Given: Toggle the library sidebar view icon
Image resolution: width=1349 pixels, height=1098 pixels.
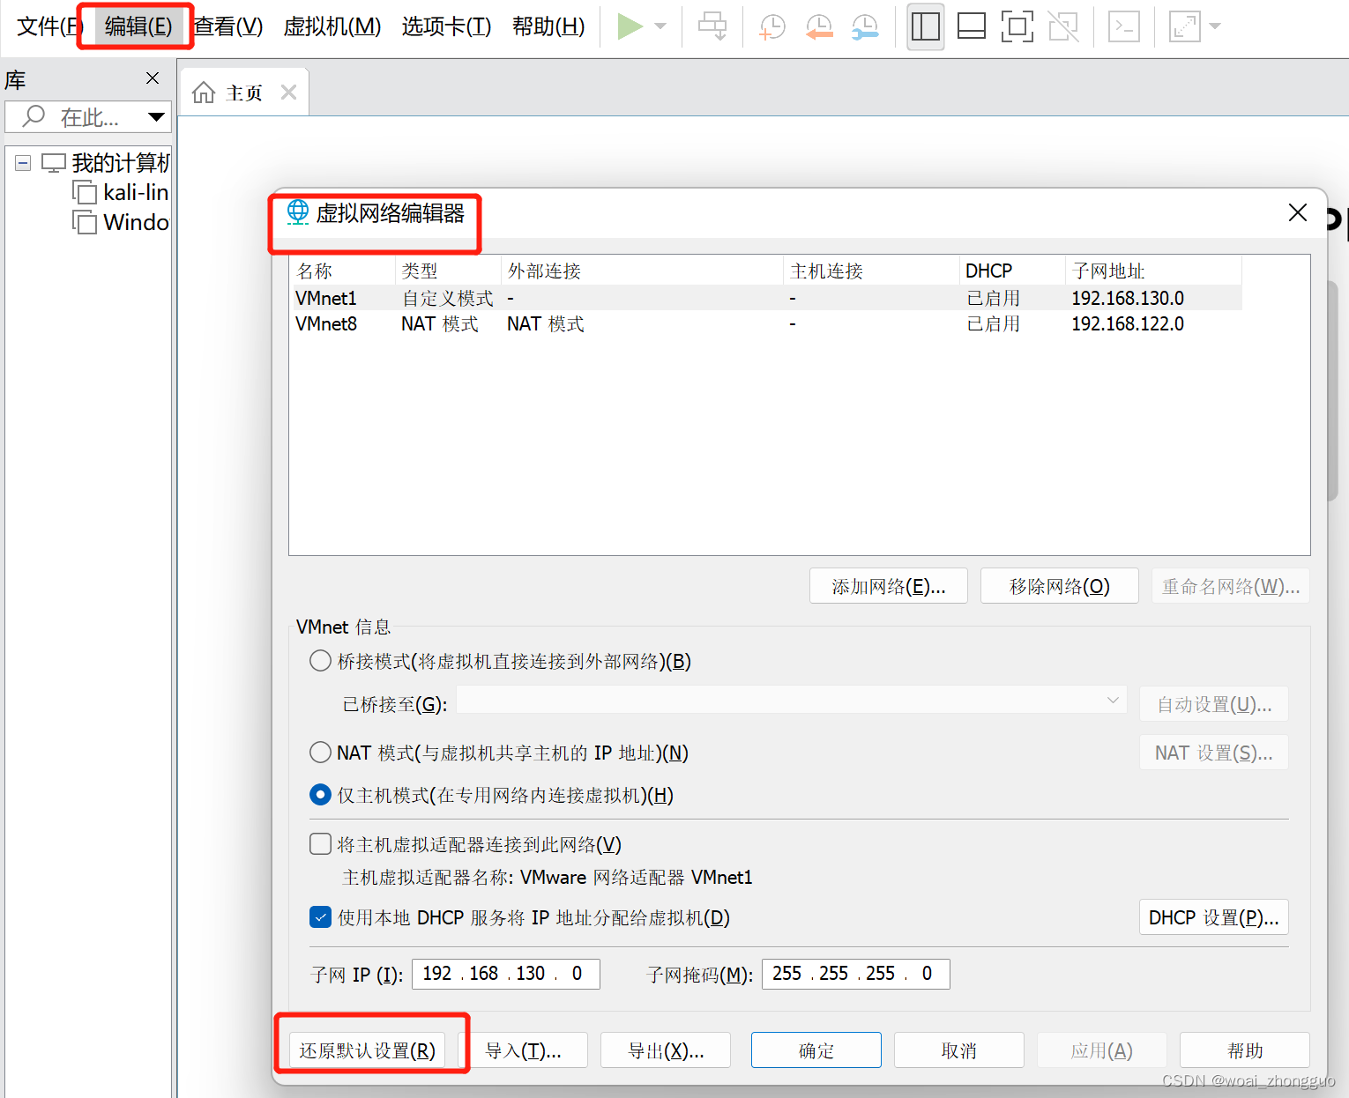Looking at the screenshot, I should [x=925, y=26].
